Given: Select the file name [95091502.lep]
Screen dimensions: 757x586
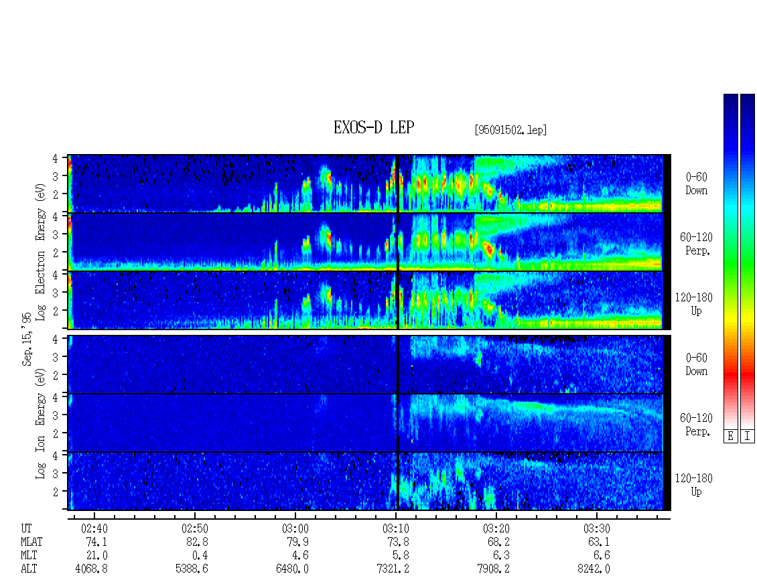Looking at the screenshot, I should 510,130.
